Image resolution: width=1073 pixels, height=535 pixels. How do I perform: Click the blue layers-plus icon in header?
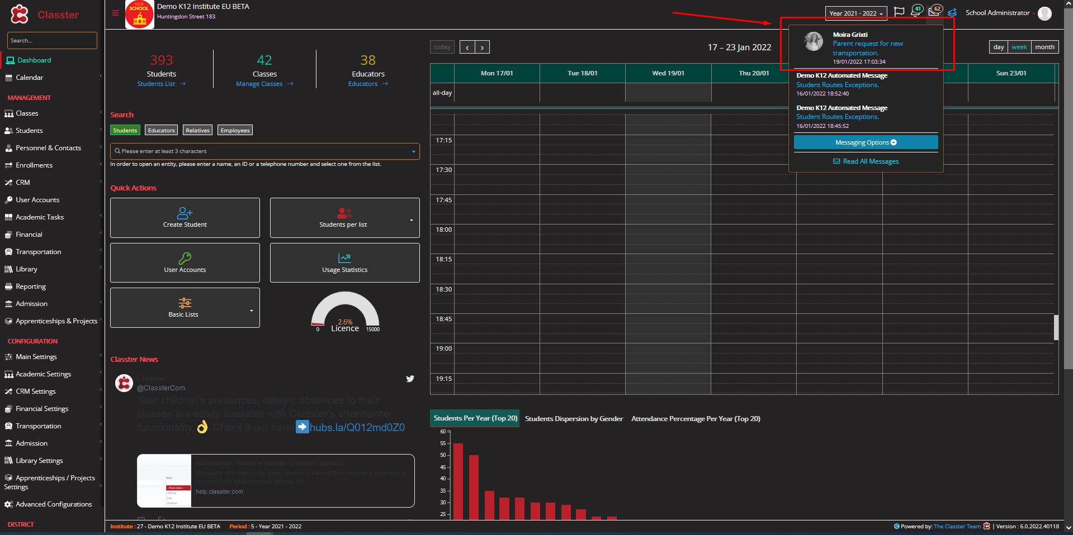pos(952,12)
